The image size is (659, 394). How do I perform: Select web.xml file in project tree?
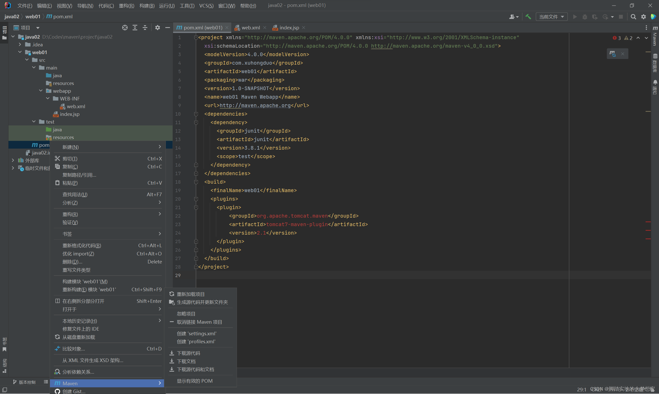(76, 106)
